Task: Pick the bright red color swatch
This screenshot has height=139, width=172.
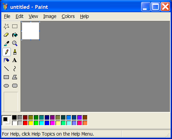Action: (25, 123)
